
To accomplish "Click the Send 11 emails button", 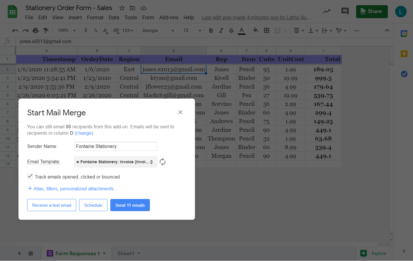I will pyautogui.click(x=130, y=205).
